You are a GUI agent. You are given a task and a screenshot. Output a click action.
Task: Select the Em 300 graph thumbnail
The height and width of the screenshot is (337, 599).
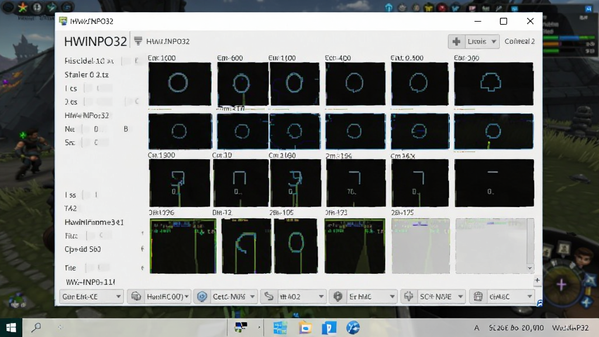tap(494, 84)
